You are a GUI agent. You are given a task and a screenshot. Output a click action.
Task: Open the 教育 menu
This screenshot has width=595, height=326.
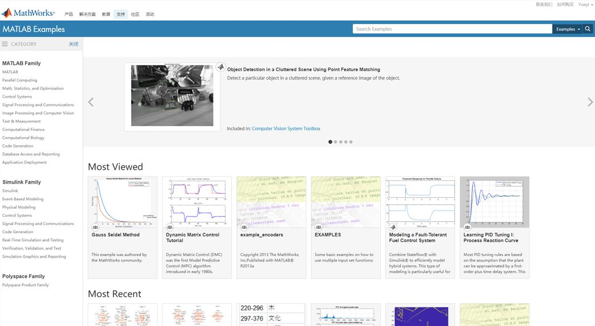pos(106,14)
